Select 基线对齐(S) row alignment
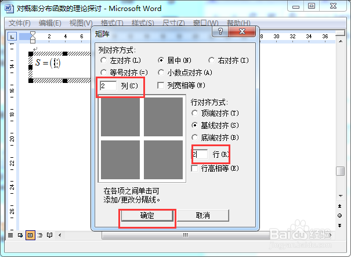The image size is (351, 257). click(215, 125)
